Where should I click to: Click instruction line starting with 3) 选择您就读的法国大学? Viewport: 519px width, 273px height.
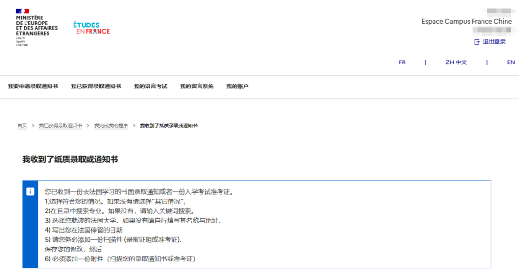[134, 221]
